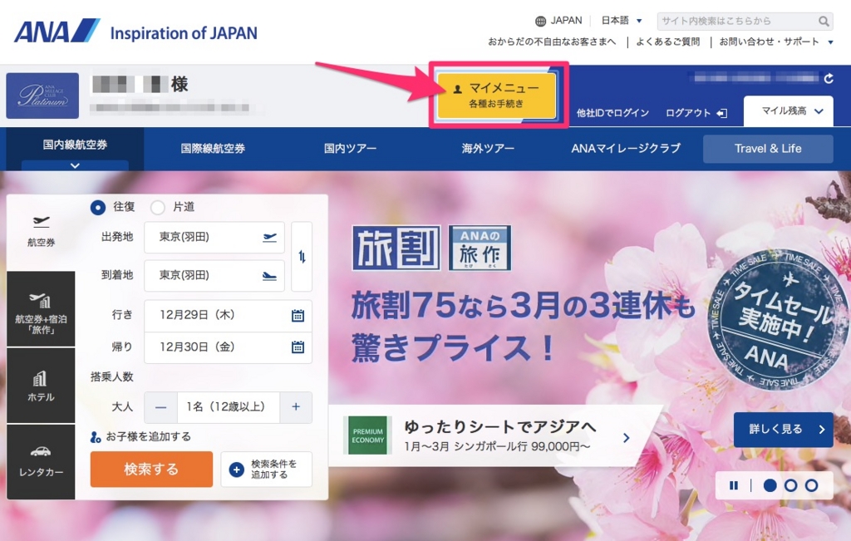Show the third carousel slide dot

[x=811, y=485]
